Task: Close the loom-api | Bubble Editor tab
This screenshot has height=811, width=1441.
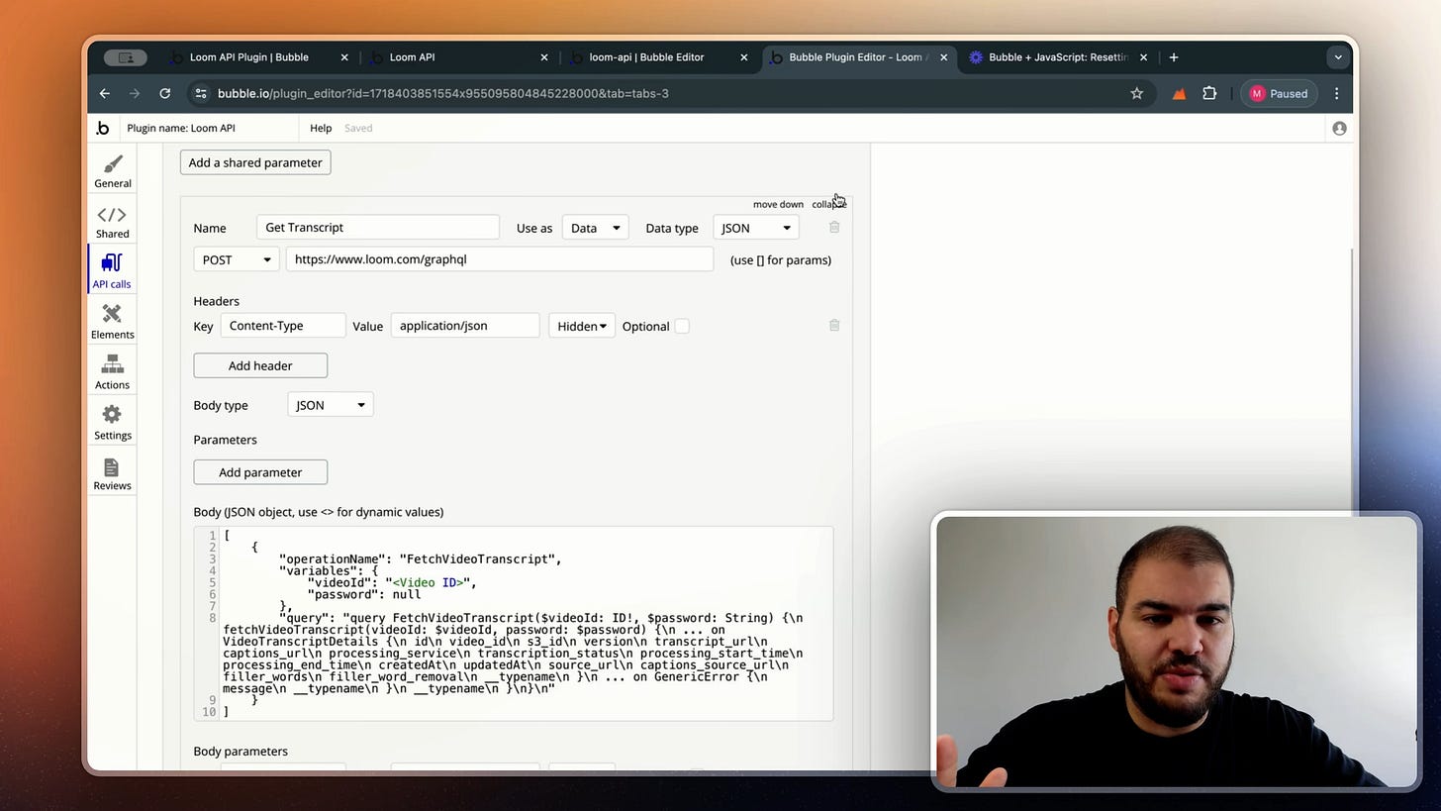Action: (744, 57)
